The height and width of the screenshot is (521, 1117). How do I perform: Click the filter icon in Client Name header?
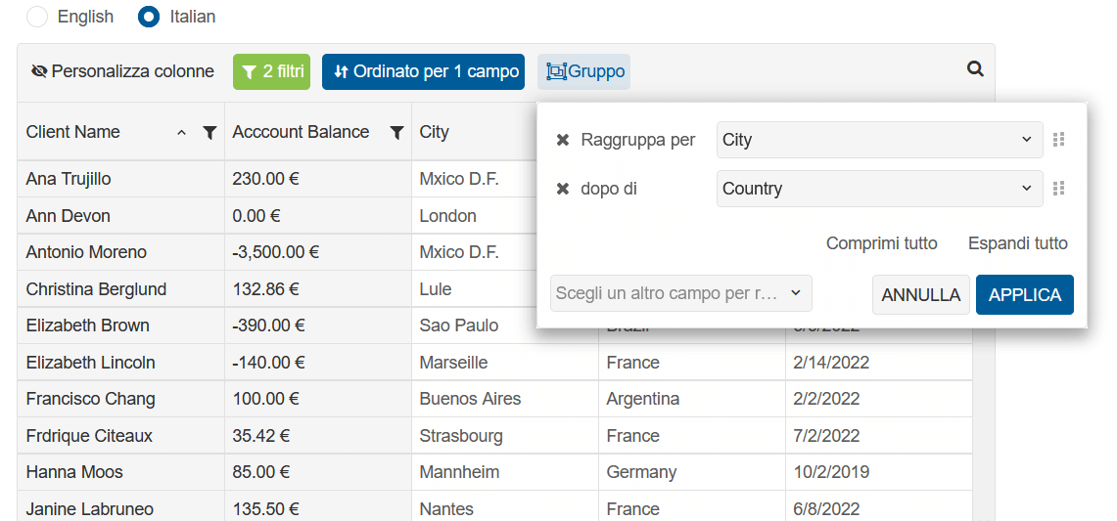209,133
